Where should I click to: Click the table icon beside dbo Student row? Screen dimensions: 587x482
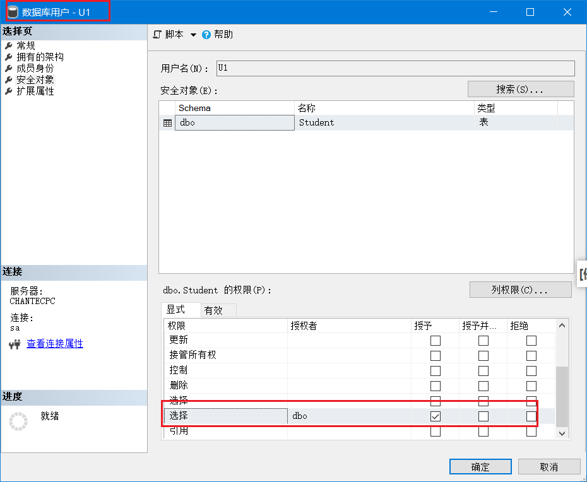pyautogui.click(x=167, y=123)
